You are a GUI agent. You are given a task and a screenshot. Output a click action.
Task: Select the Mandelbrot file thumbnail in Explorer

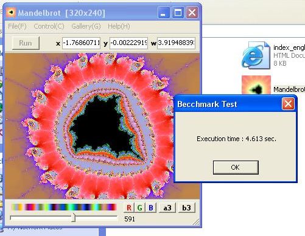(x=256, y=85)
